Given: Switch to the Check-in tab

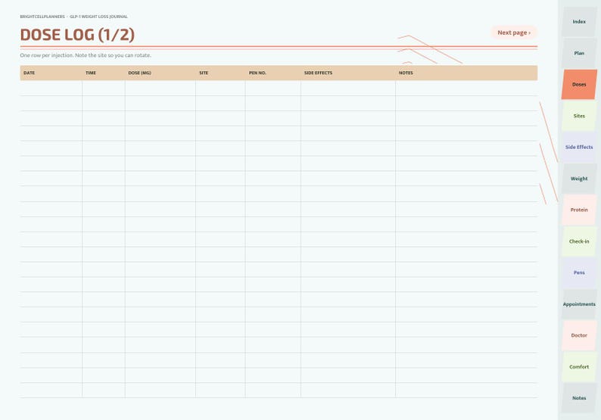Looking at the screenshot, I should pyautogui.click(x=579, y=241).
